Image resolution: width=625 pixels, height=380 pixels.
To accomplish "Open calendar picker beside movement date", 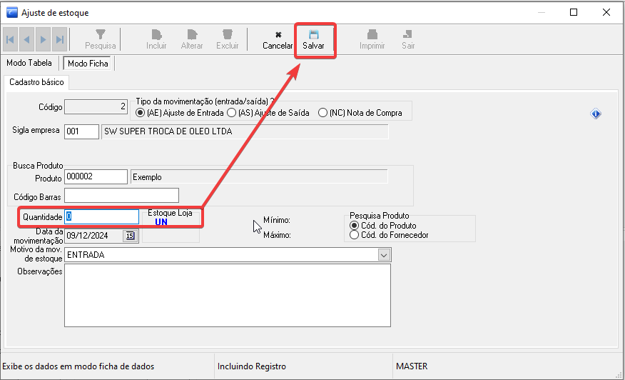I will (x=130, y=236).
